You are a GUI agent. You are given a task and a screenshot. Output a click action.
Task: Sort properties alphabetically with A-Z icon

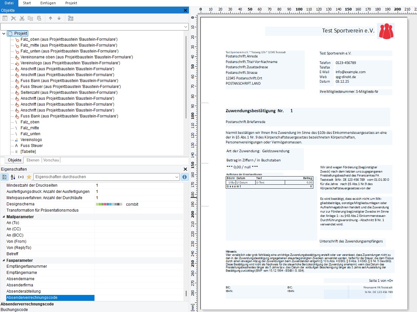[x=13, y=177]
